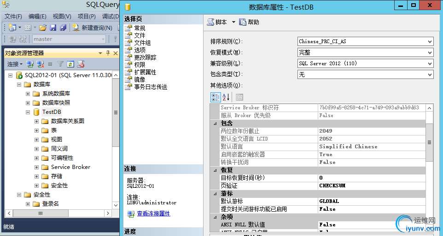This screenshot has width=443, height=236.
Task: Click the 帮助 help button
Action: [x=249, y=22]
